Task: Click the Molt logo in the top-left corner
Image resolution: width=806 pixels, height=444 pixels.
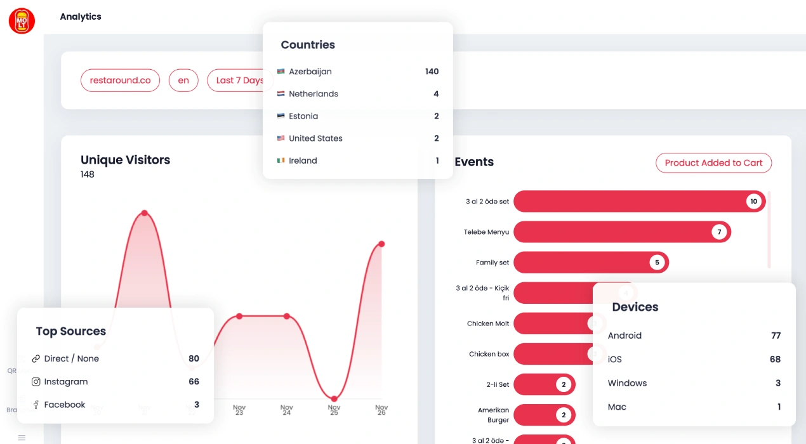Action: 22,20
